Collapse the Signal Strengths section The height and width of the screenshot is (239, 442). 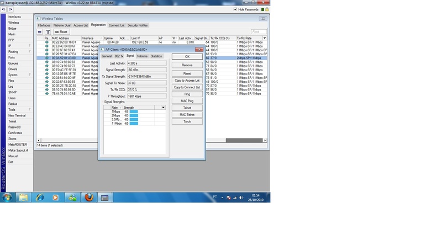coord(103,102)
